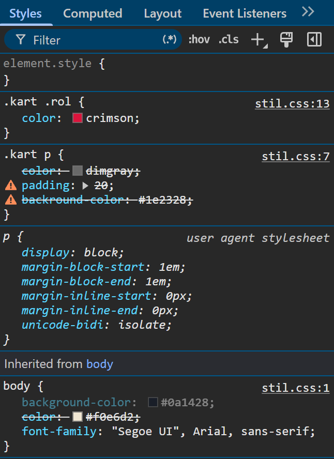Click the margin-block-end declaration
This screenshot has height=459, width=334.
click(x=97, y=281)
